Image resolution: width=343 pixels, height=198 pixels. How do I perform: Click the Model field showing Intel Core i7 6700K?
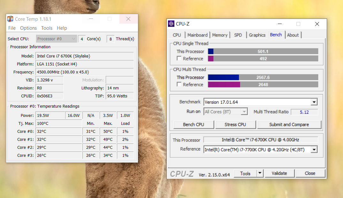point(84,56)
